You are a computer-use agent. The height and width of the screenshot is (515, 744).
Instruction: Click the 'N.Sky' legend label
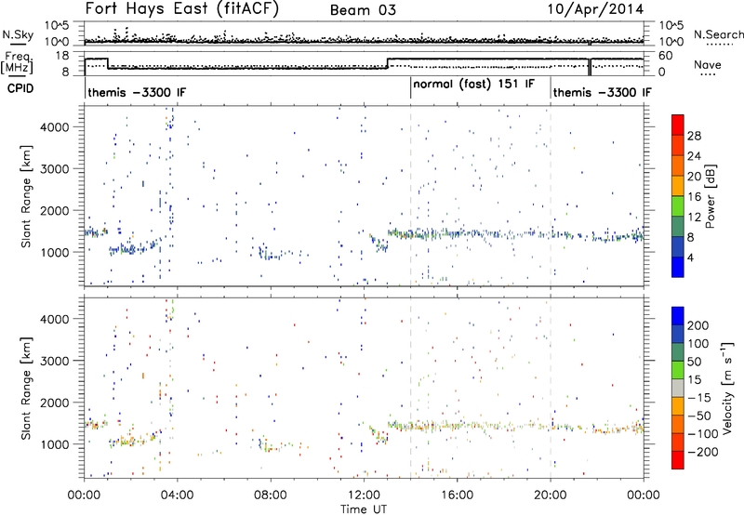click(18, 34)
